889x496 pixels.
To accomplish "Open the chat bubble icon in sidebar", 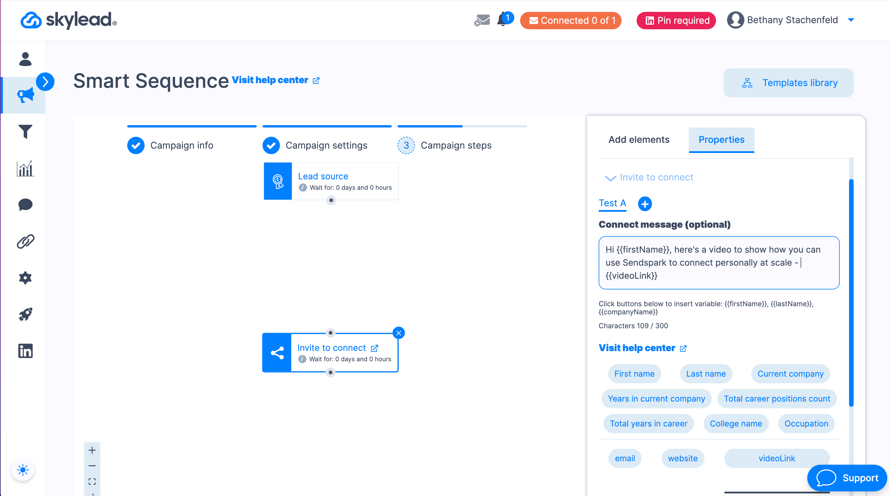I will 25,205.
